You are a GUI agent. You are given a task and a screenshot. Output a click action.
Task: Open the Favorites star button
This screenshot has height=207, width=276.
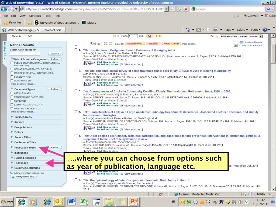tap(12, 23)
